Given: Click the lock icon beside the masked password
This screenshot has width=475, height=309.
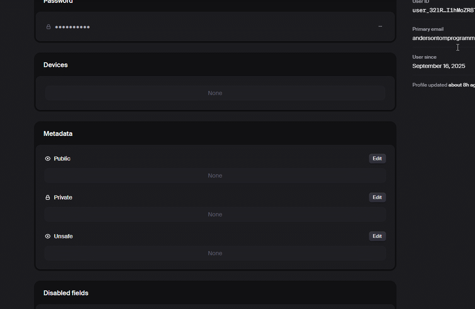Looking at the screenshot, I should point(49,27).
